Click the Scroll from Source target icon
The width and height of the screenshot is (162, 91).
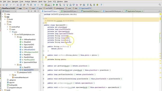29,11
